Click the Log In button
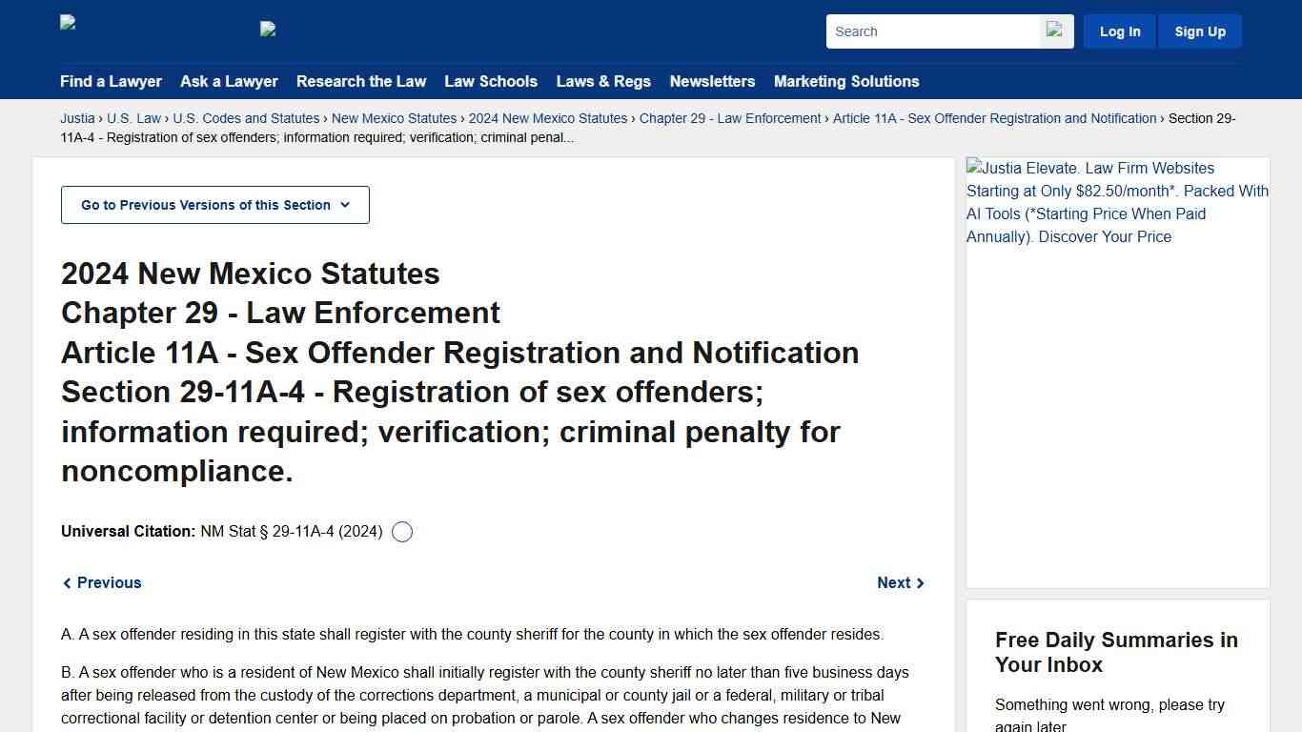The height and width of the screenshot is (732, 1302). [1119, 30]
